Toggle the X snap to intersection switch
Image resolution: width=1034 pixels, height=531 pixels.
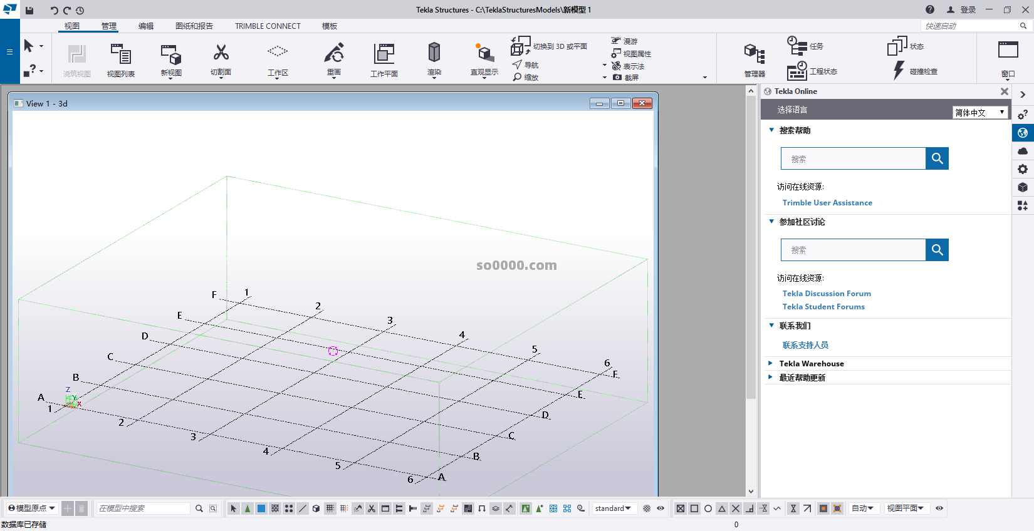[736, 508]
